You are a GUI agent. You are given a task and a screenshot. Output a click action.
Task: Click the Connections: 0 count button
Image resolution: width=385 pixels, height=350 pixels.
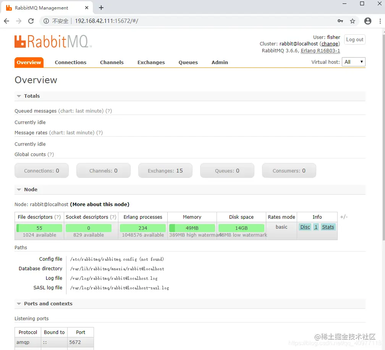coord(42,171)
